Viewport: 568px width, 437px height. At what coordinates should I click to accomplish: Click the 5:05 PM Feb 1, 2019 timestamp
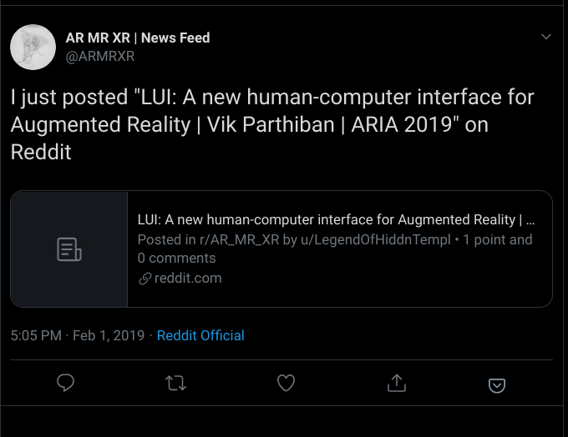[78, 335]
